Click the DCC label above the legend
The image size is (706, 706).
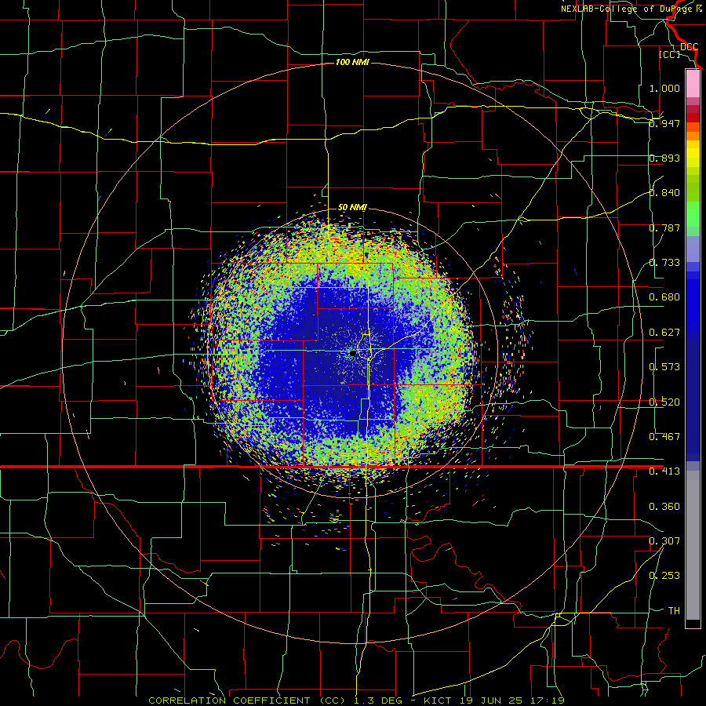click(689, 47)
